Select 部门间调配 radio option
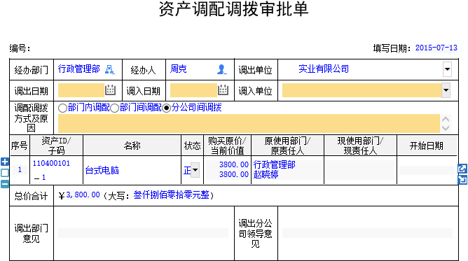The image size is (468, 261). (114, 108)
